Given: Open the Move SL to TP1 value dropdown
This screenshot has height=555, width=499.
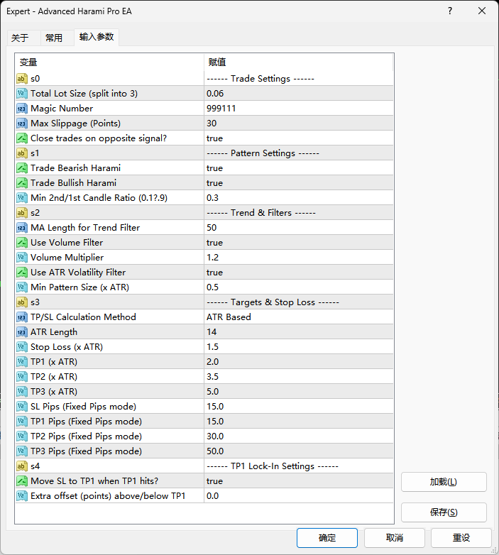Looking at the screenshot, I should click(299, 480).
